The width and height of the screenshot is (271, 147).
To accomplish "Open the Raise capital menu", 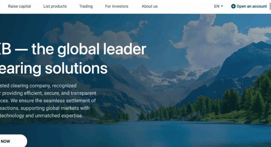I will point(19,6).
